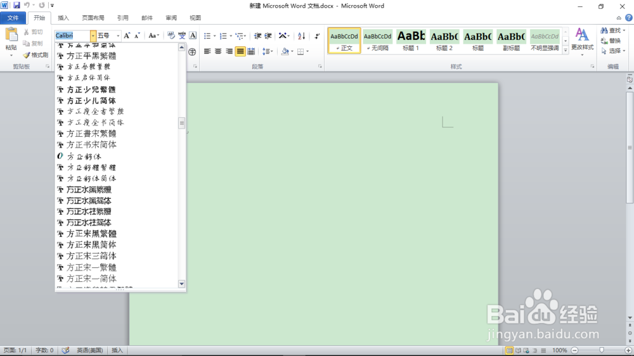Switch to the 插入 (Insert) tab
Screen dimensions: 634x356
pyautogui.click(x=63, y=18)
